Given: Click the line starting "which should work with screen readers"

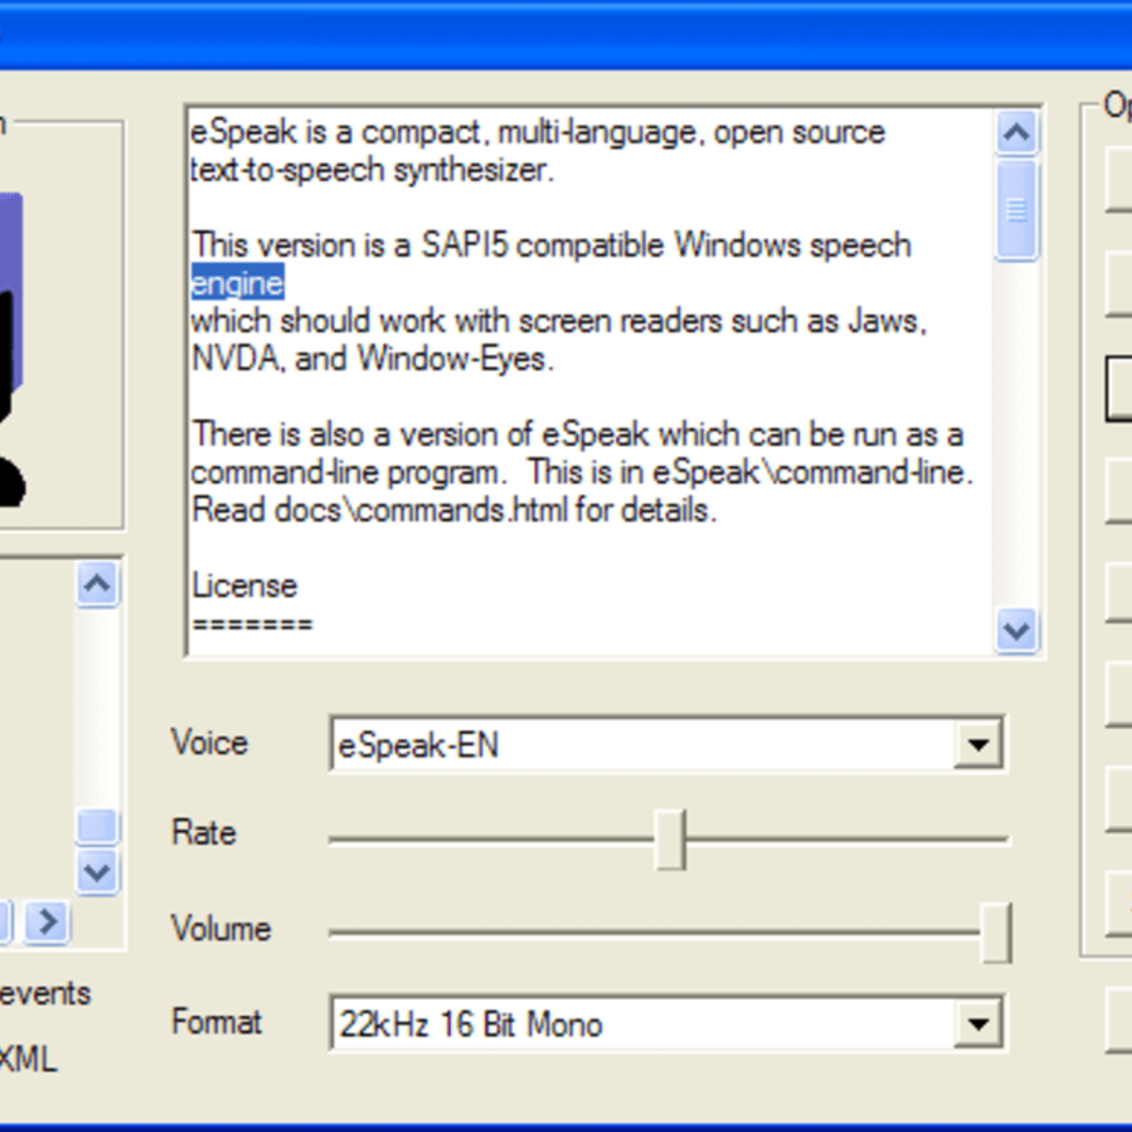Looking at the screenshot, I should click(x=558, y=321).
